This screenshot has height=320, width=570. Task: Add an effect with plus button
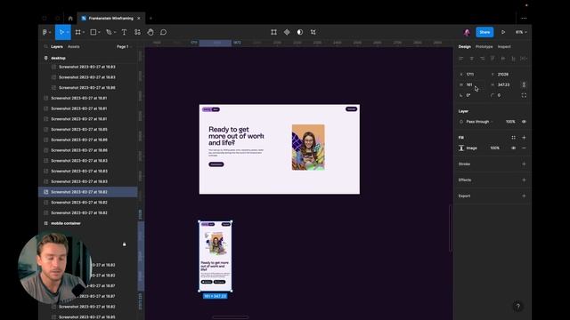[x=524, y=180]
